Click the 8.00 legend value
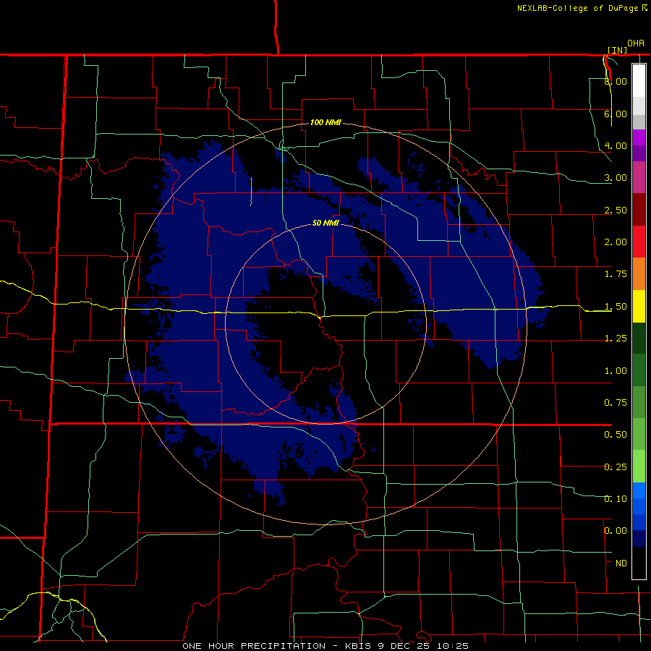This screenshot has height=651, width=651. click(x=616, y=81)
